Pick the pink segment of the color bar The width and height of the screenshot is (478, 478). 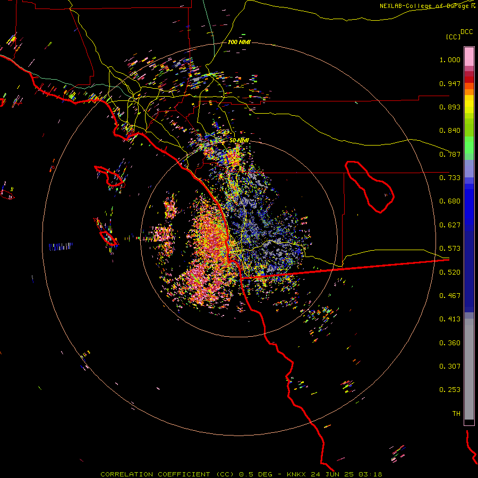(469, 56)
